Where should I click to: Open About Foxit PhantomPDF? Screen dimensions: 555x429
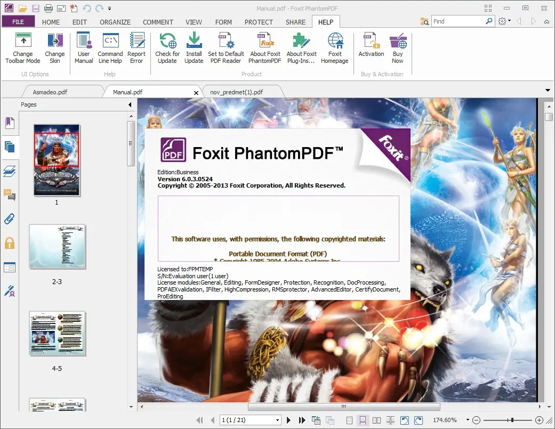tap(265, 48)
